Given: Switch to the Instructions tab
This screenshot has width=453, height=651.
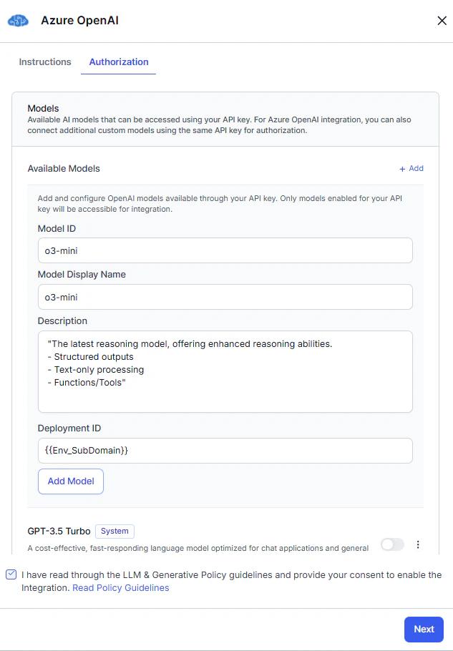Looking at the screenshot, I should tap(44, 62).
